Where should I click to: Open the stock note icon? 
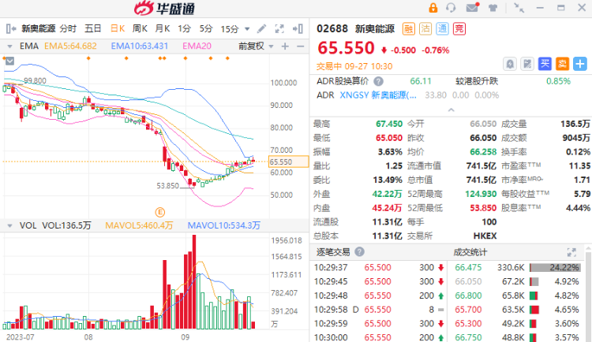click(527, 64)
